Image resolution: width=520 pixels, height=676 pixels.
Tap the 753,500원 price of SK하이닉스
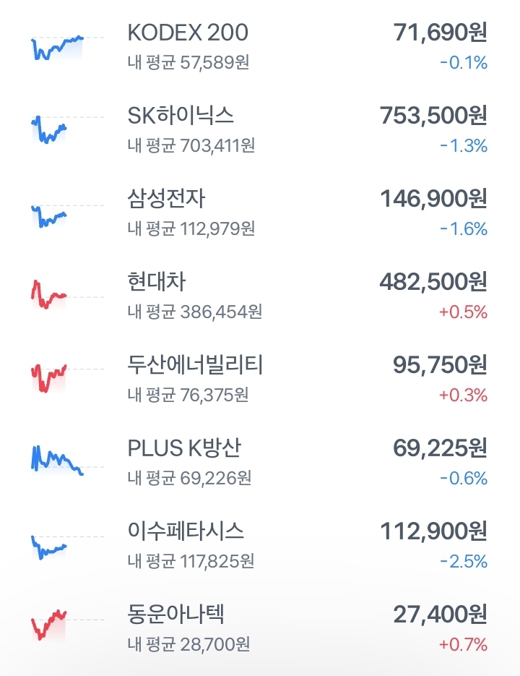click(x=433, y=116)
